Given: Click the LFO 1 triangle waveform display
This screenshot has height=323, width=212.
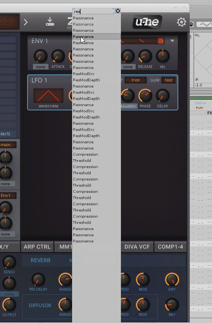Looking at the screenshot, I should pos(48,96).
